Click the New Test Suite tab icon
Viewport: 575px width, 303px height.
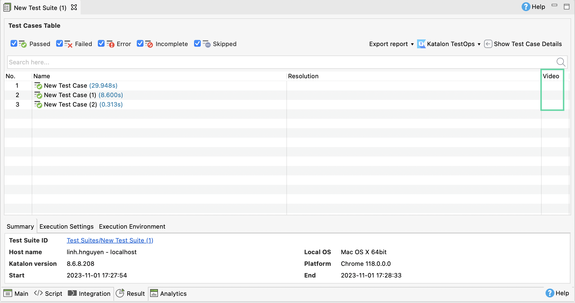point(7,7)
